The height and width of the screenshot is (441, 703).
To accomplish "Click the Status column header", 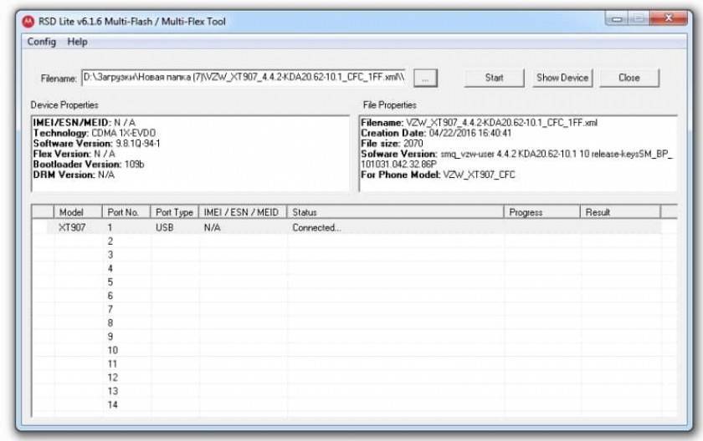I will (x=395, y=212).
